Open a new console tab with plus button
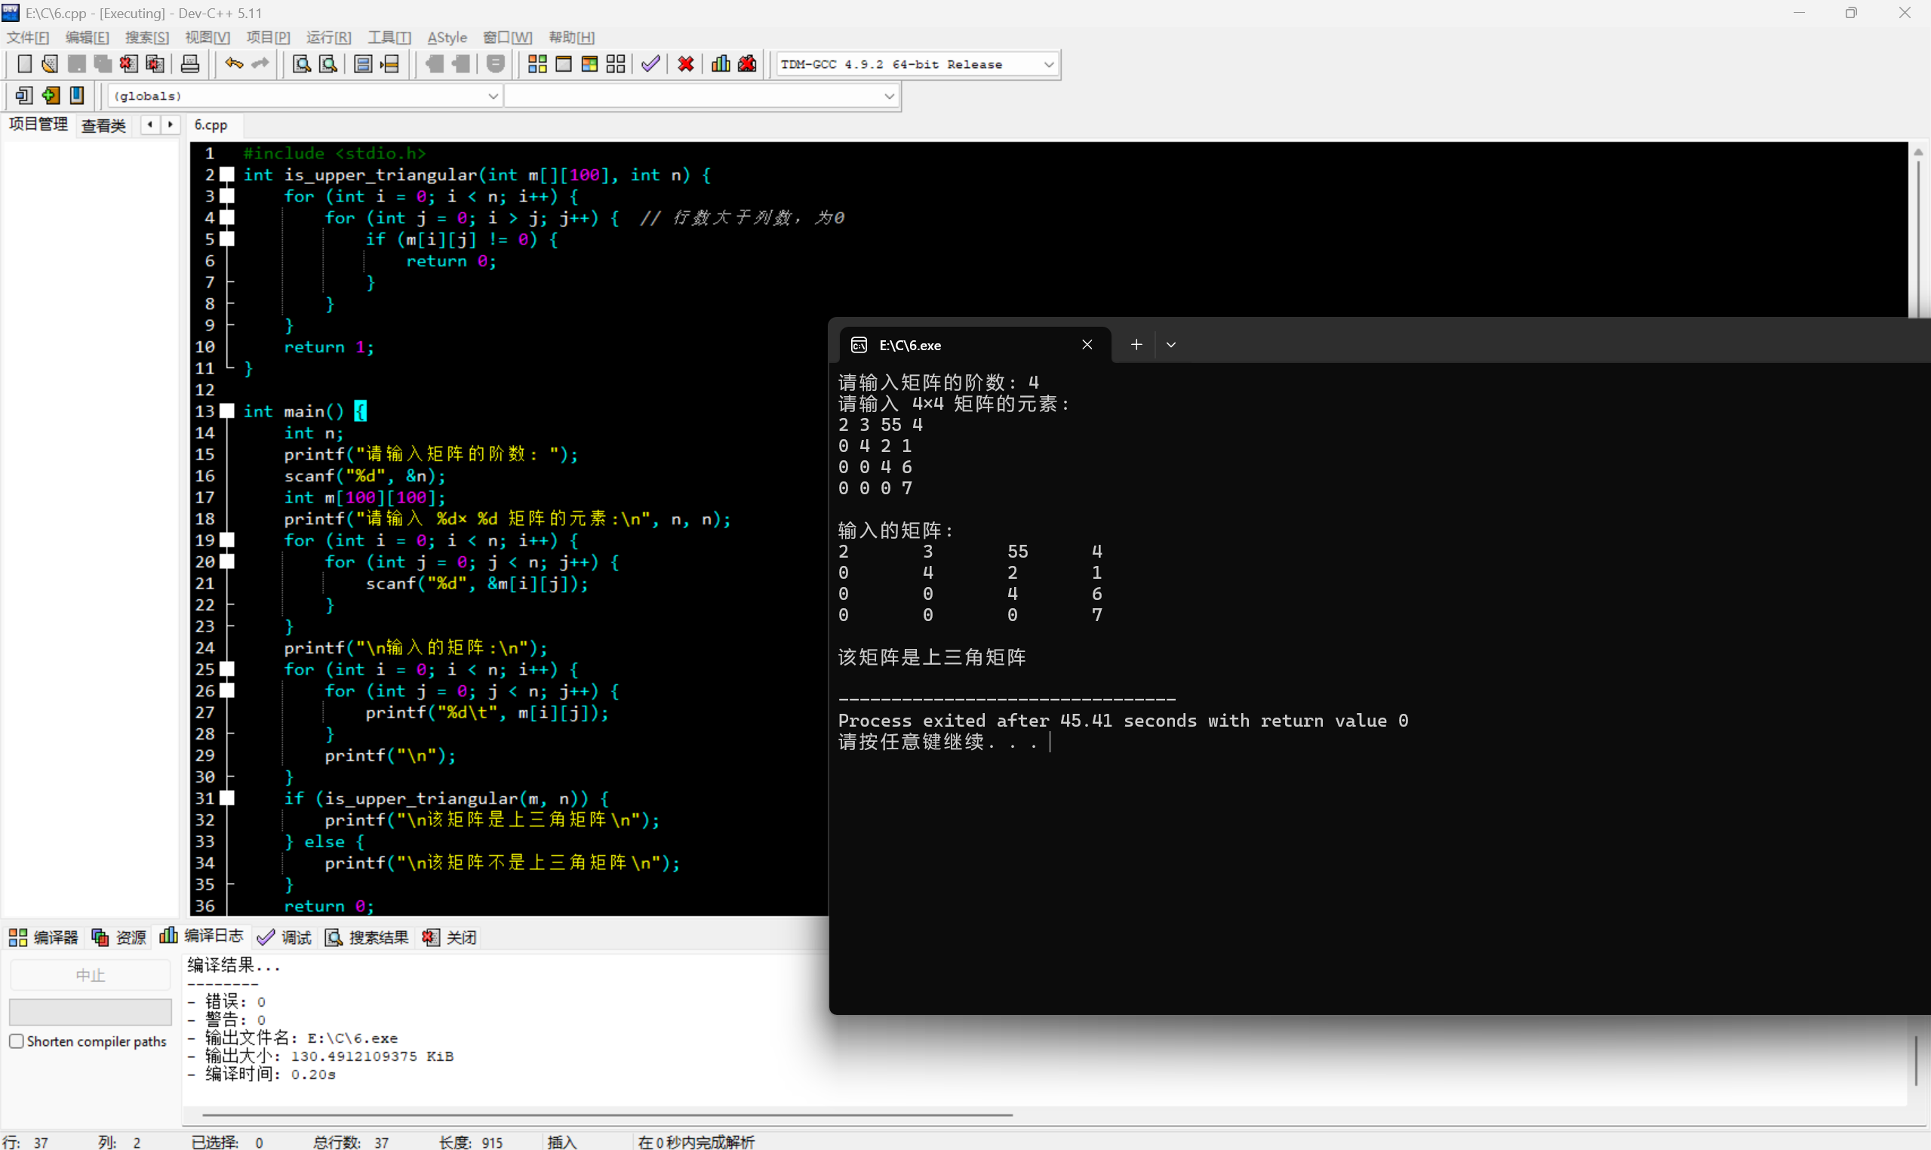 click(1136, 345)
